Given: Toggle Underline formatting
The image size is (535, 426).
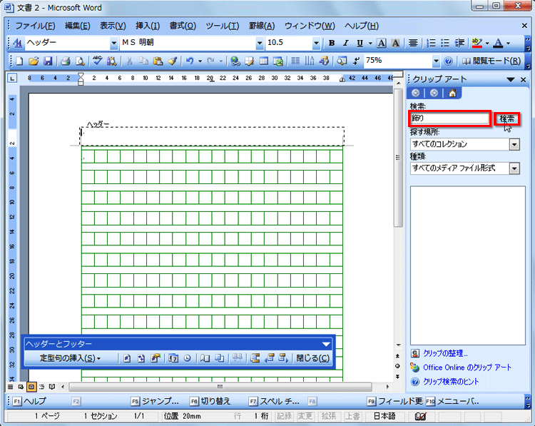Looking at the screenshot, I should (360, 43).
